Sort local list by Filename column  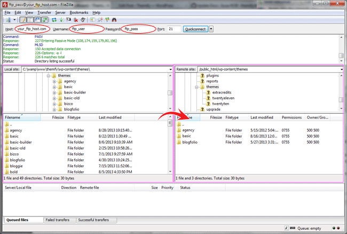tap(22, 118)
